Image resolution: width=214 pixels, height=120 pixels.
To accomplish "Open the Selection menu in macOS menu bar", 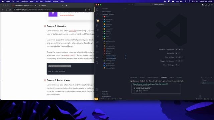I will (x=24, y=1).
